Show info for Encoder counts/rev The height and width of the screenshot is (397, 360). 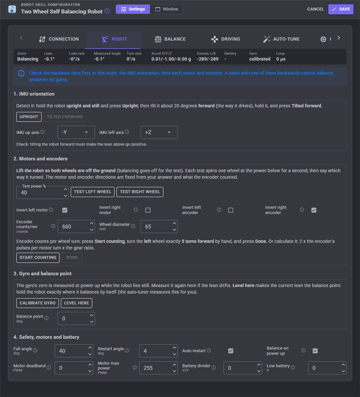[x=53, y=226]
